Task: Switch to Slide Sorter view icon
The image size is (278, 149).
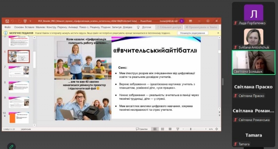Action: pyautogui.click(x=162, y=129)
